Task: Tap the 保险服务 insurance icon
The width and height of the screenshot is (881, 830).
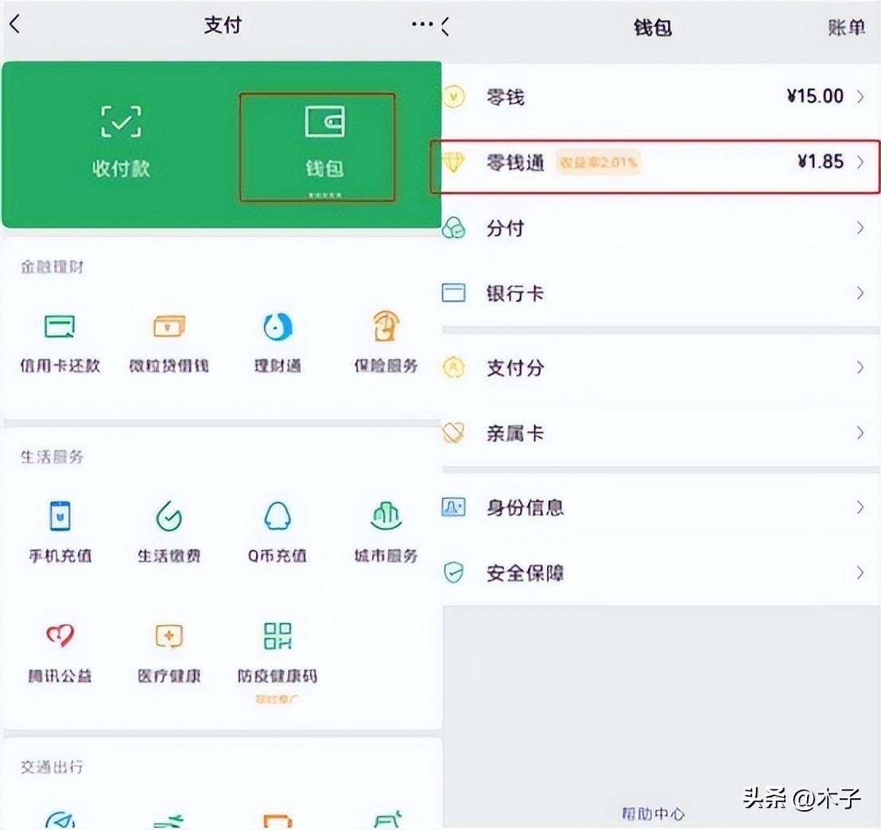Action: 386,327
